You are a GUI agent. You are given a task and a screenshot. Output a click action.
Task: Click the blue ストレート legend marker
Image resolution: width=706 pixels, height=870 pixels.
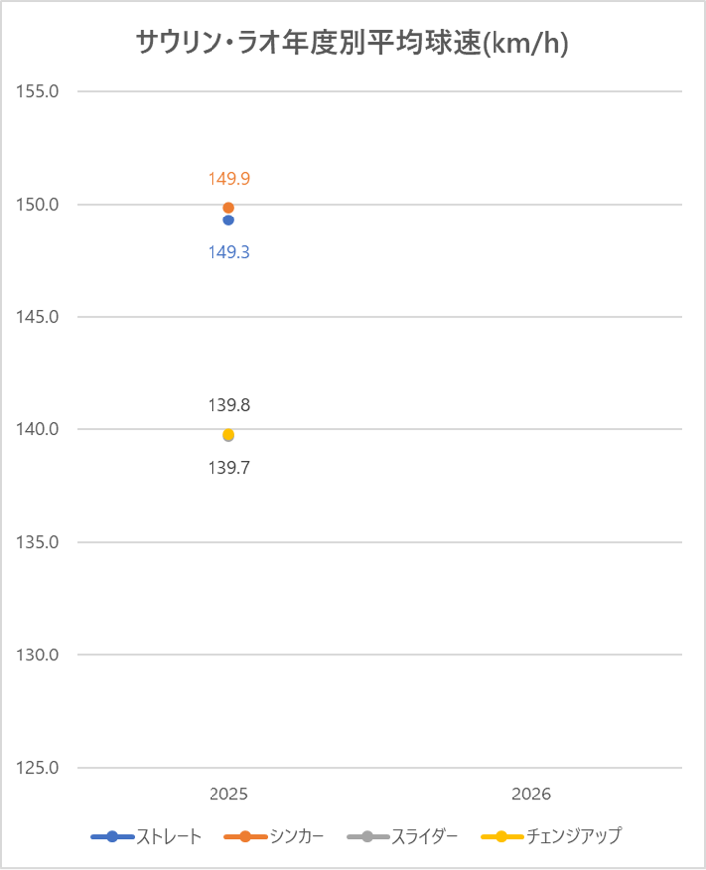click(112, 836)
